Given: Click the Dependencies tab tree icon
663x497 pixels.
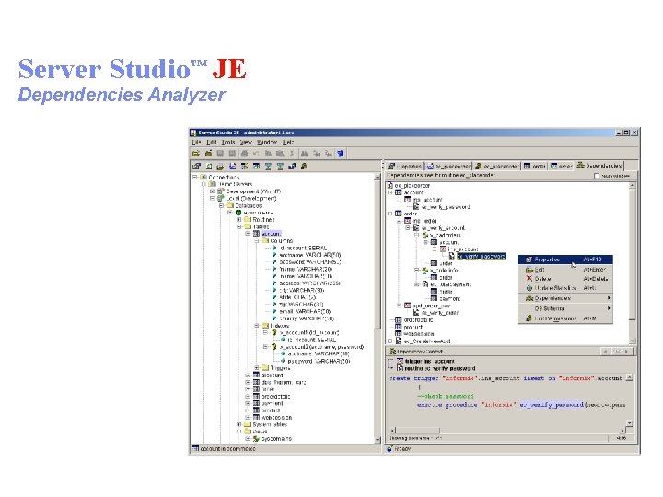Looking at the screenshot, I should [x=581, y=166].
